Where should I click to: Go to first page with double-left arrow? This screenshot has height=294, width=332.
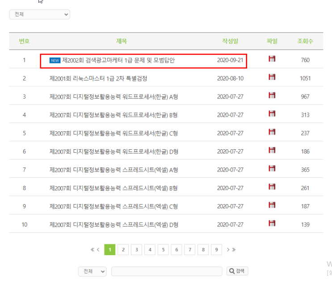[x=92, y=250]
